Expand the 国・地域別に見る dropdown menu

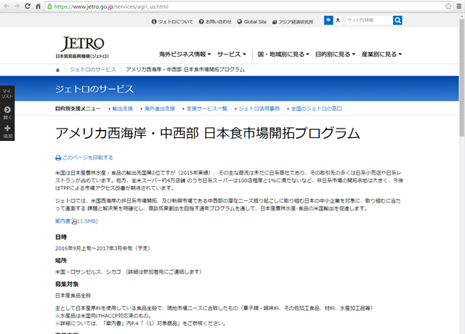[283, 54]
